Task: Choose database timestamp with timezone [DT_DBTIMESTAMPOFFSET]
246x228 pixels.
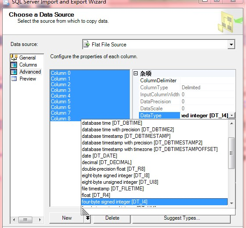Action: coord(155,149)
